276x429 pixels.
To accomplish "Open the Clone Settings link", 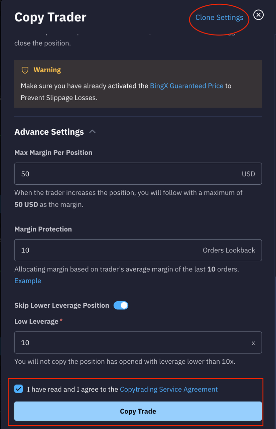I will click(x=219, y=17).
